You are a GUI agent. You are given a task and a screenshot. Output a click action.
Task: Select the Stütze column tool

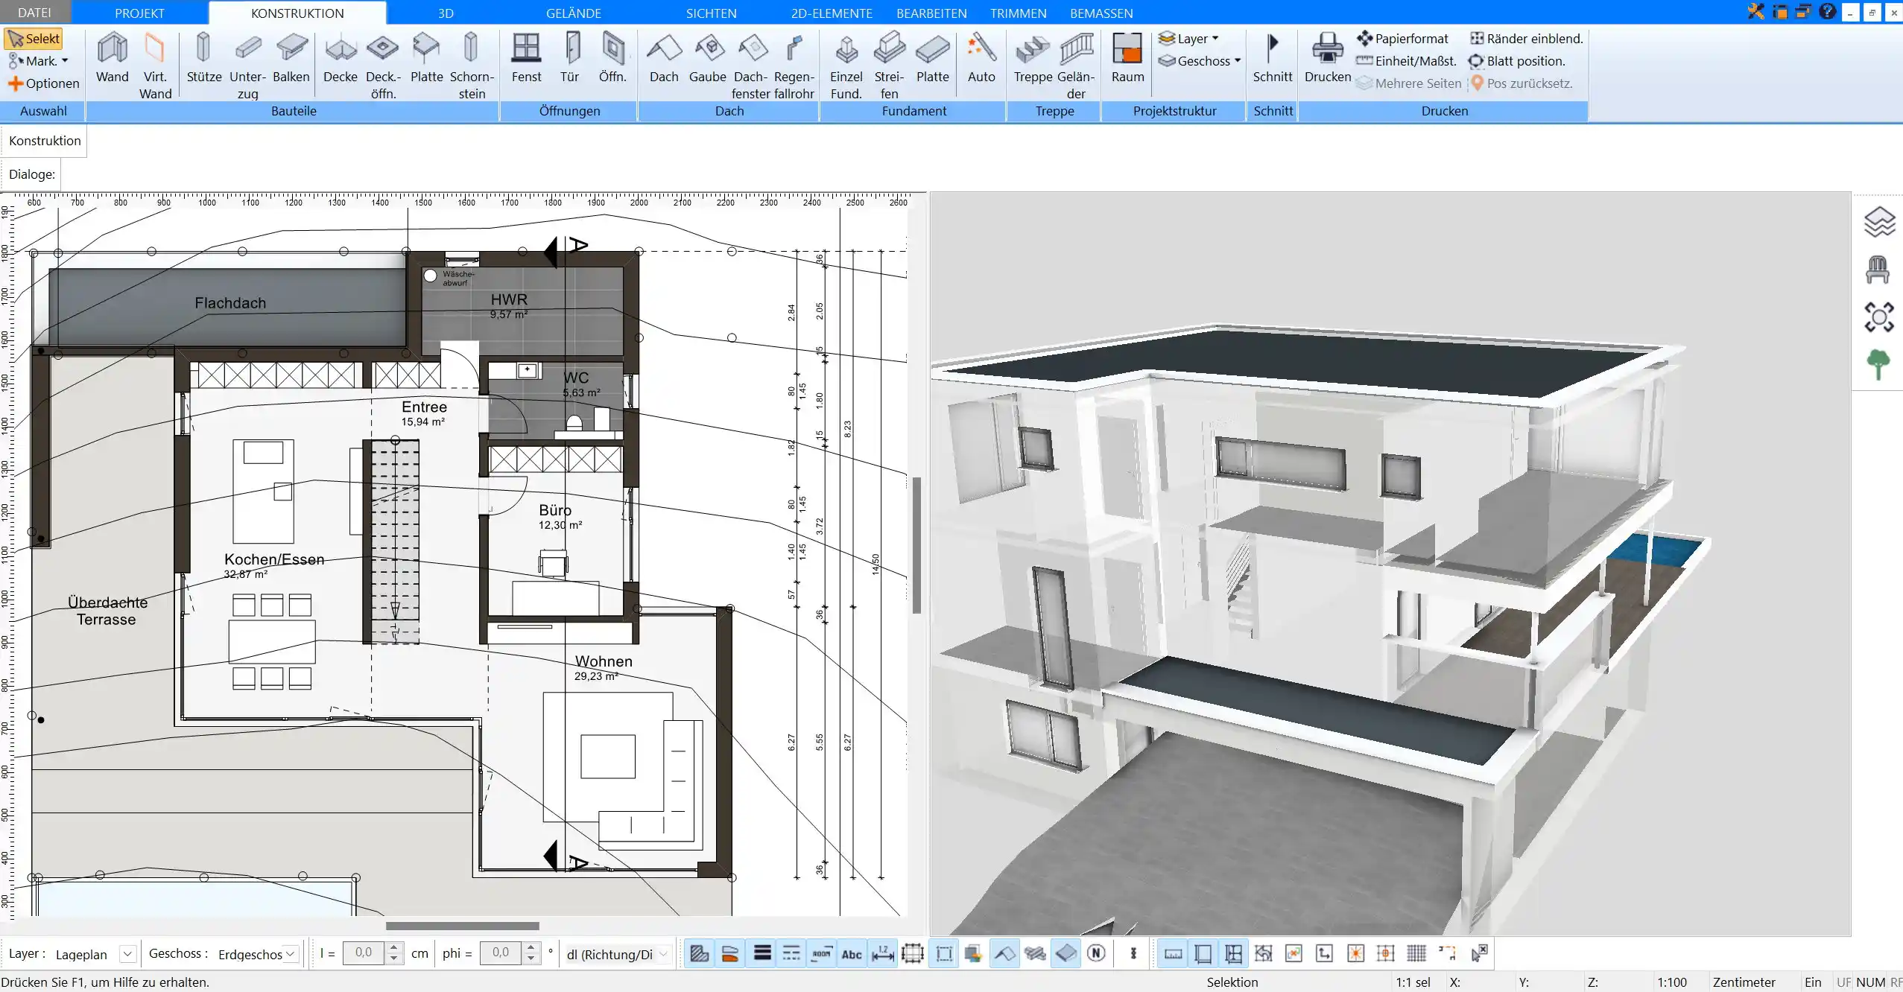coord(203,58)
